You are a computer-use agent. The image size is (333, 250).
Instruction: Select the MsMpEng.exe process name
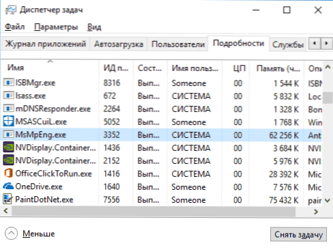coord(40,135)
